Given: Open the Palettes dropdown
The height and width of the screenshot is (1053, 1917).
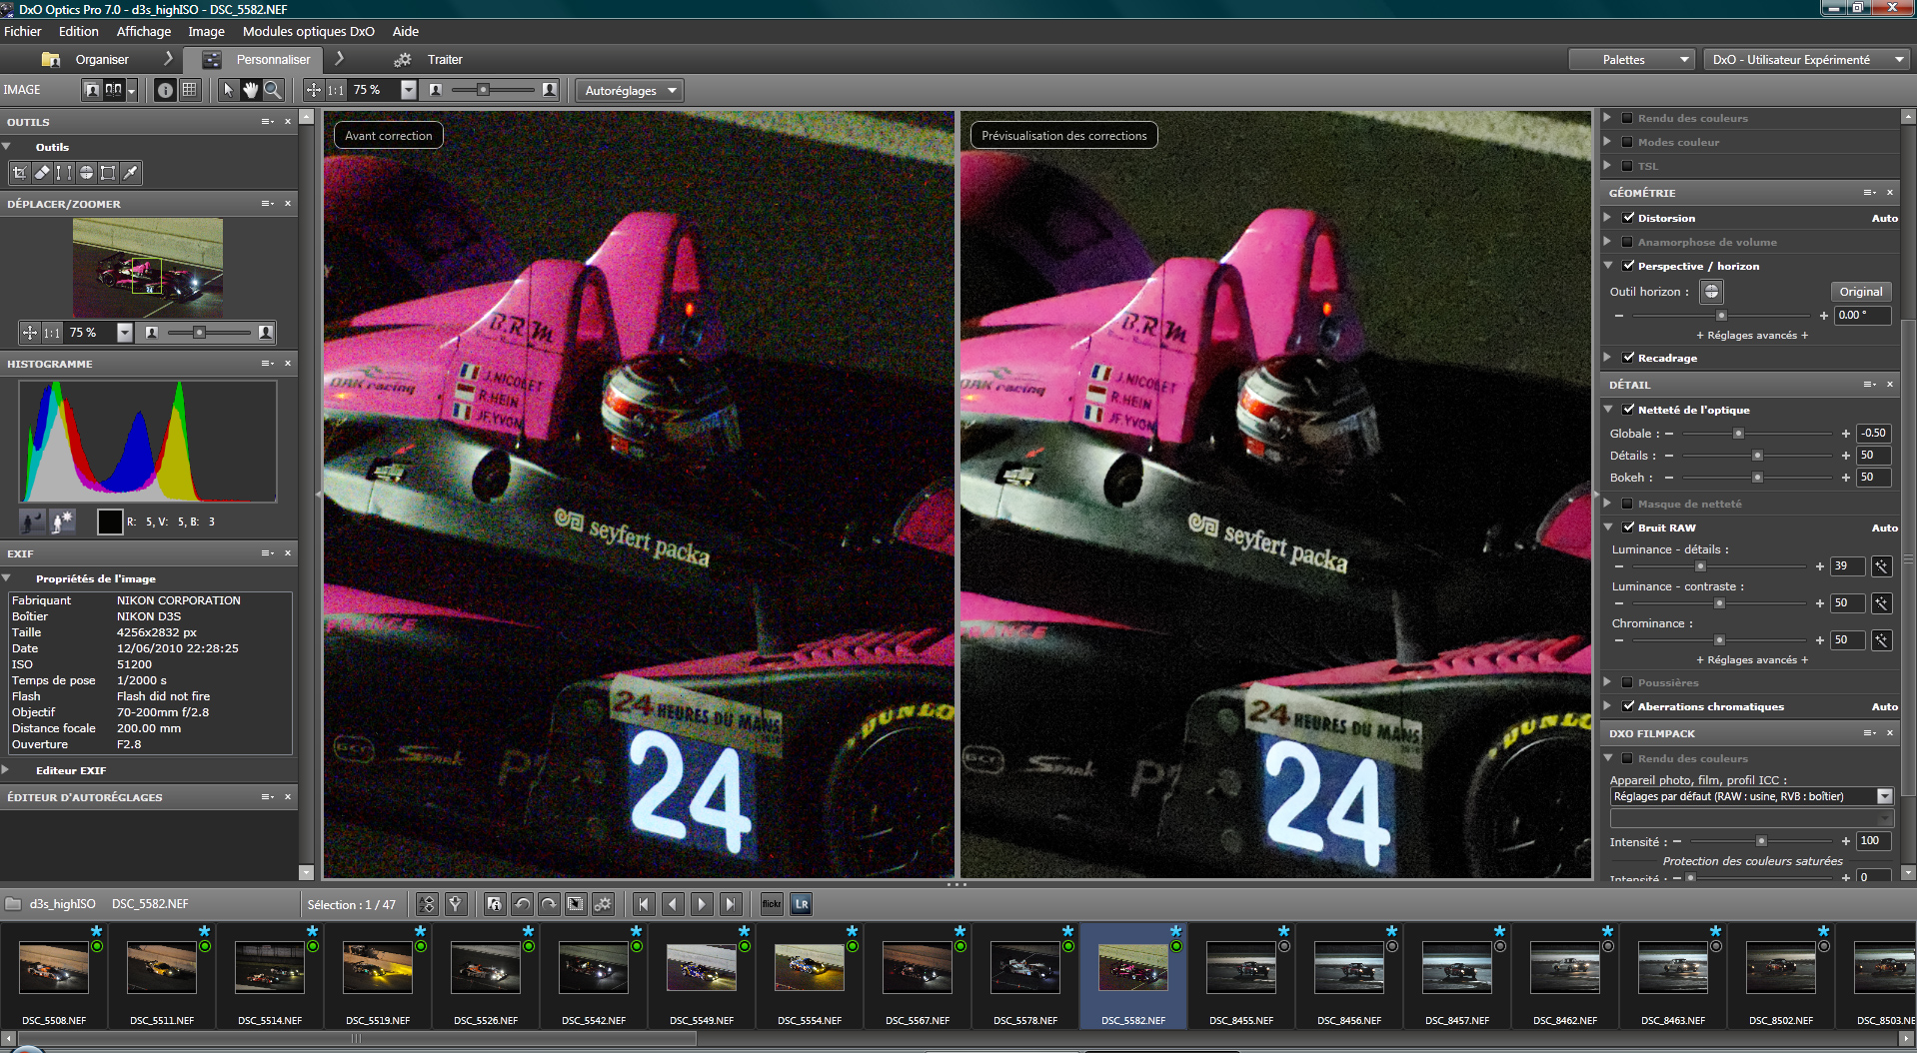Looking at the screenshot, I should pyautogui.click(x=1632, y=60).
